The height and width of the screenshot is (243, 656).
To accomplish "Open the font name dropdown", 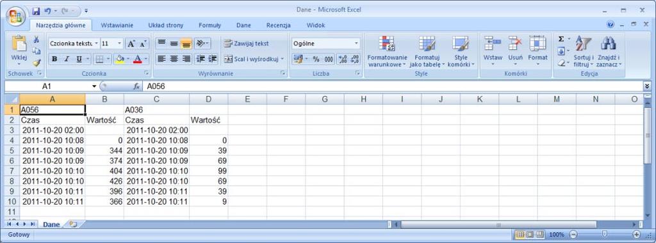I will 96,43.
